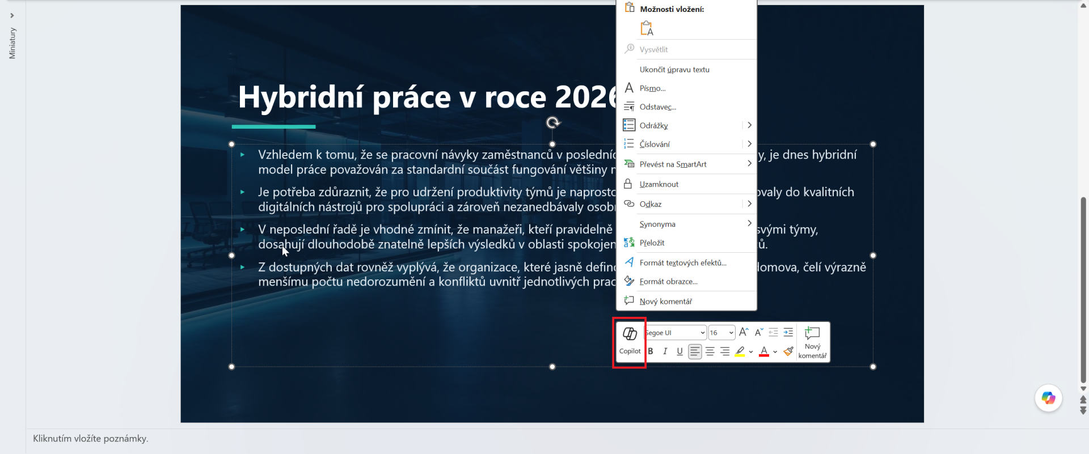Center the text
This screenshot has width=1089, height=454.
tap(710, 351)
